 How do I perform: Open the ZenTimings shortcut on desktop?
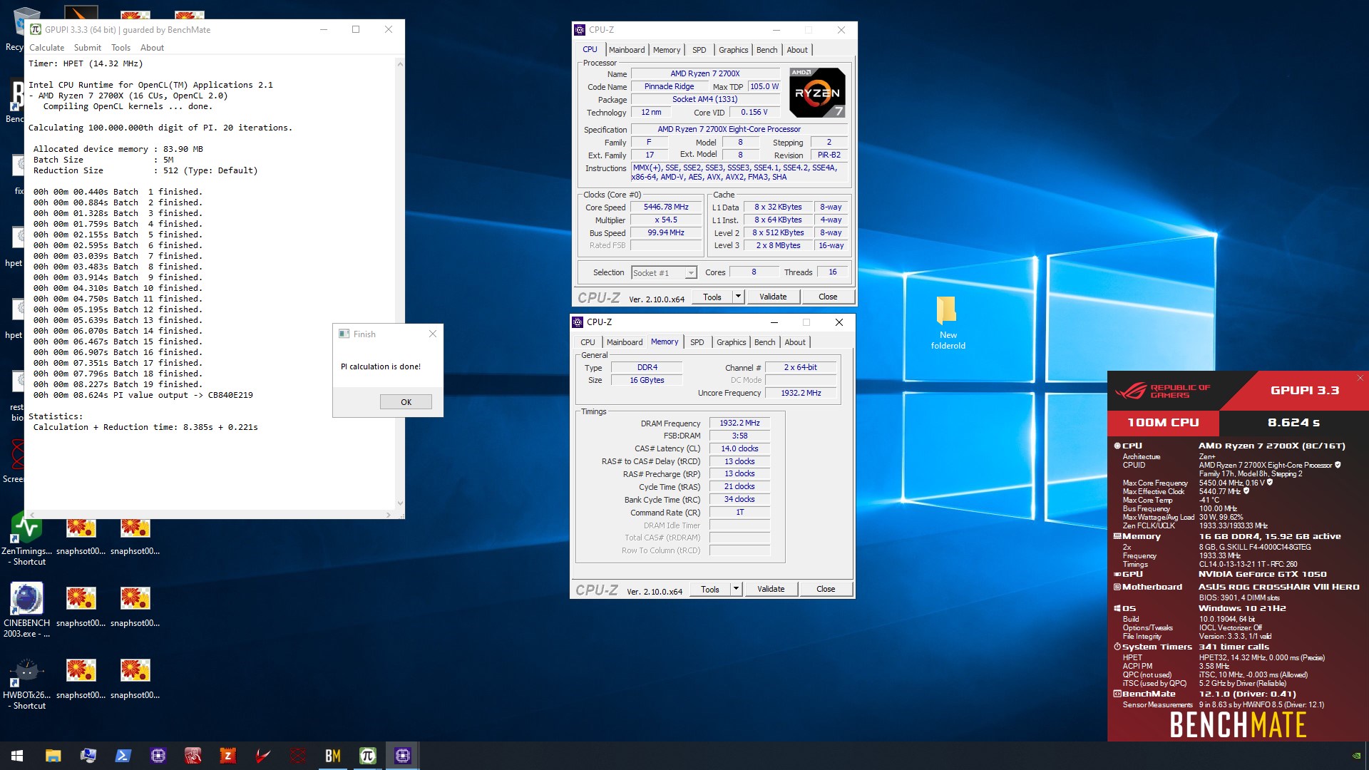(26, 540)
